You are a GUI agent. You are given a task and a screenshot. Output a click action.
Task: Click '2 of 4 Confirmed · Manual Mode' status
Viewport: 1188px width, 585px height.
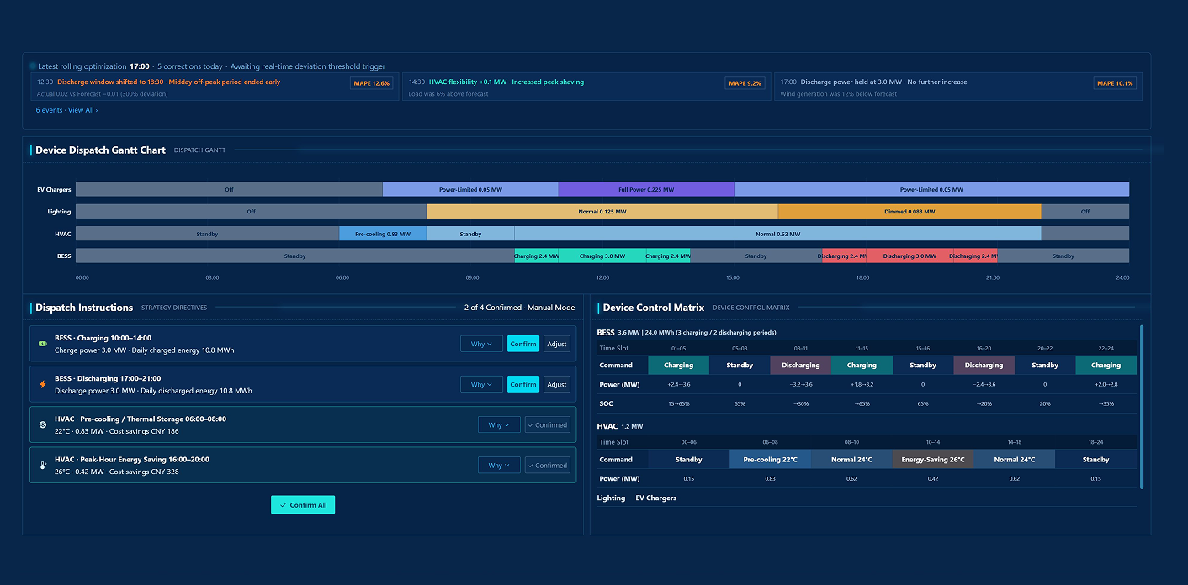[x=519, y=308]
